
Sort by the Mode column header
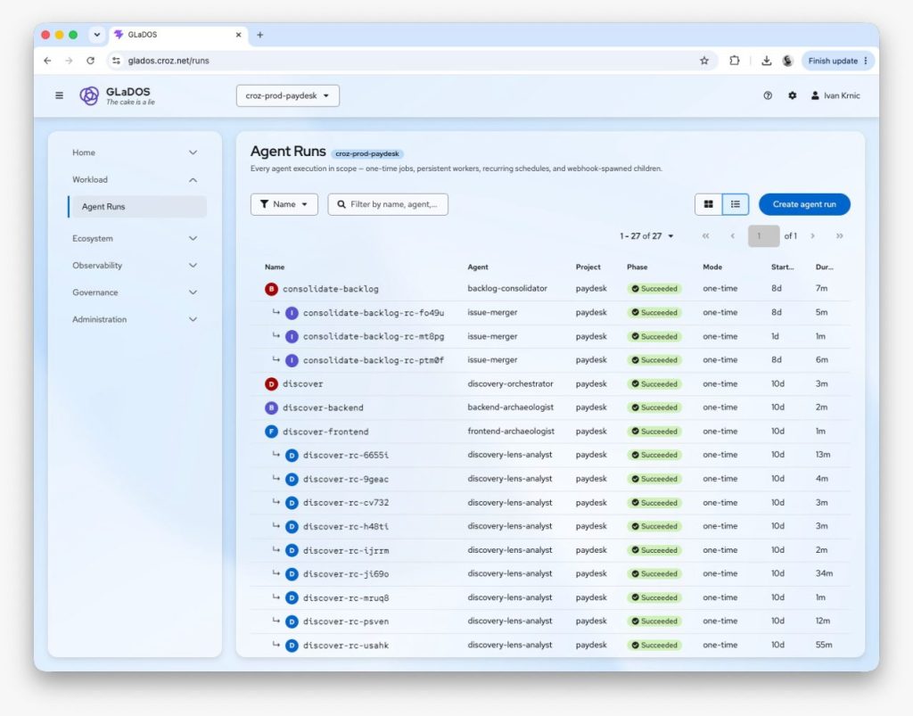[x=712, y=267]
